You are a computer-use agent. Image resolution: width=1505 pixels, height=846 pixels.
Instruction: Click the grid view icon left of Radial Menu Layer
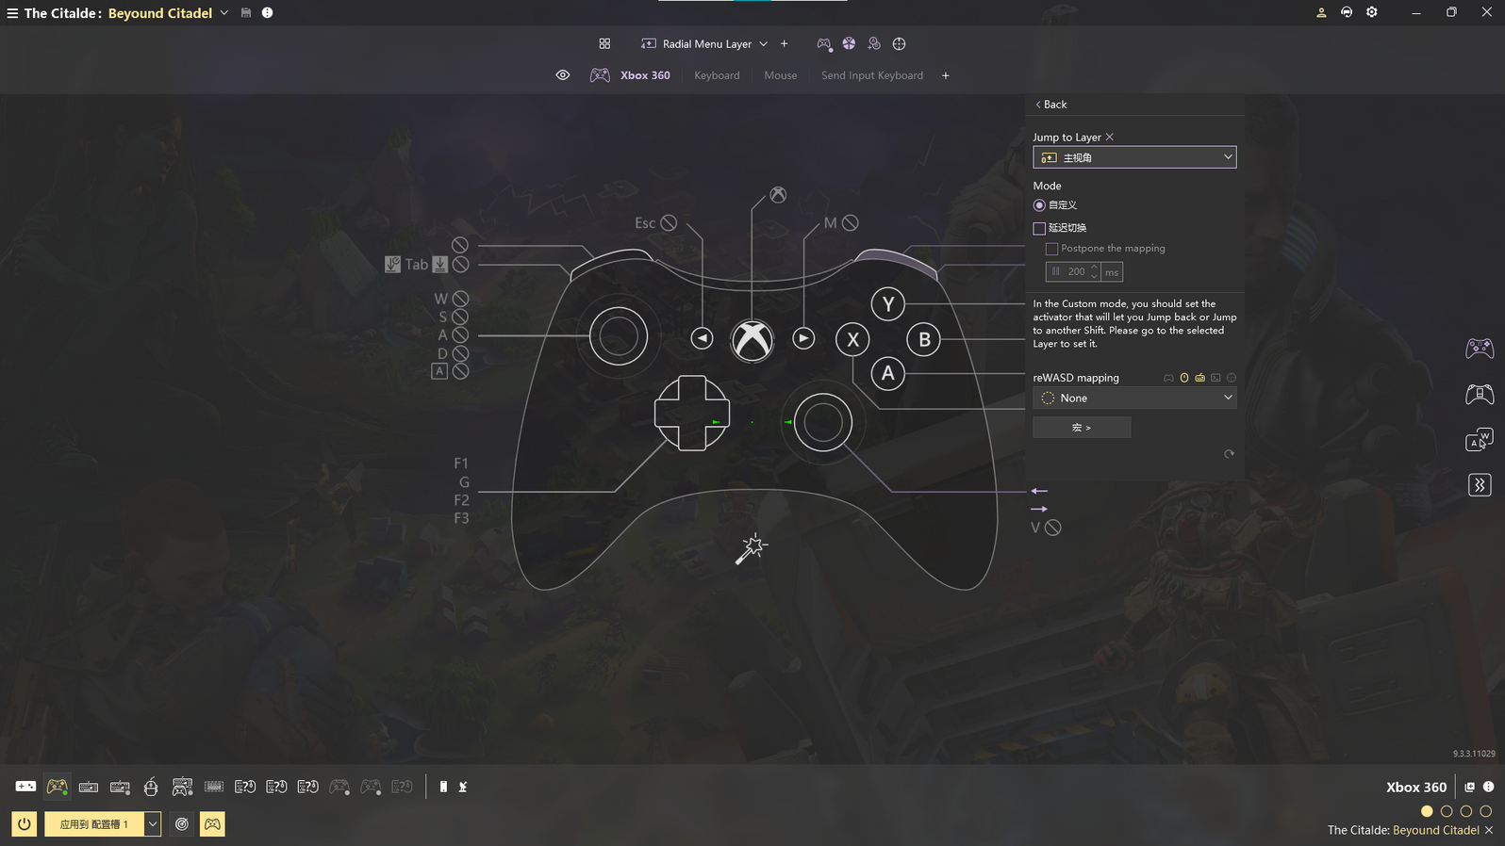(x=604, y=43)
